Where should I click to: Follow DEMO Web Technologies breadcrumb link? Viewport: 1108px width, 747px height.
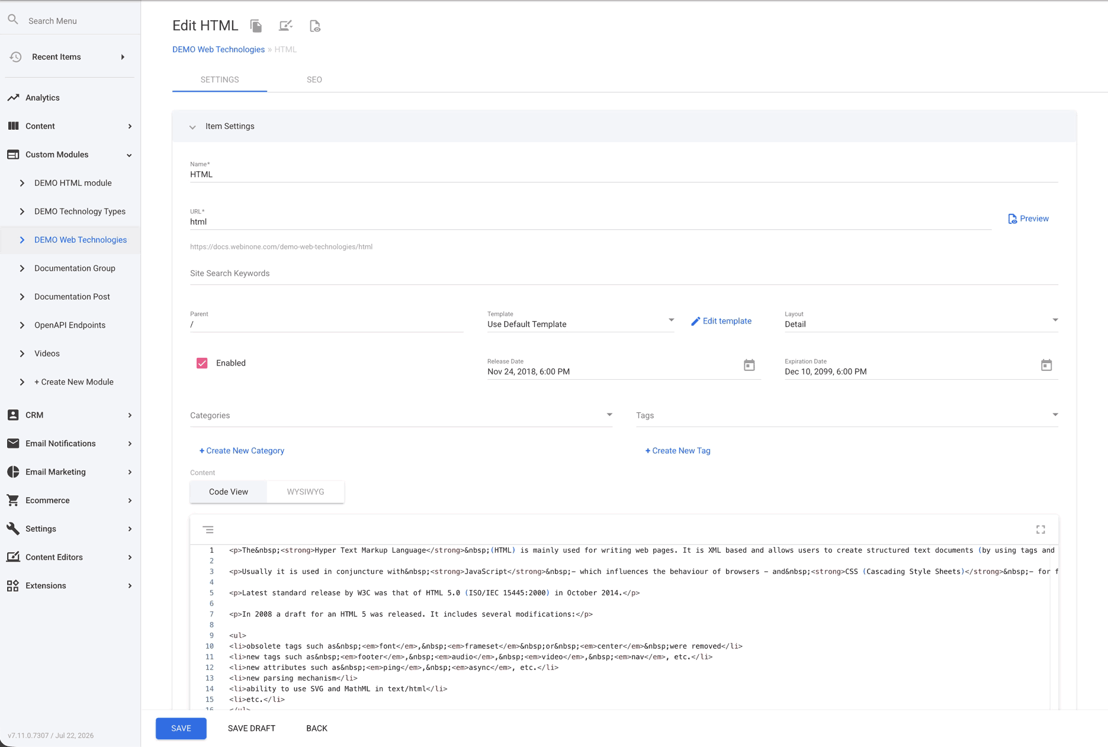click(219, 50)
